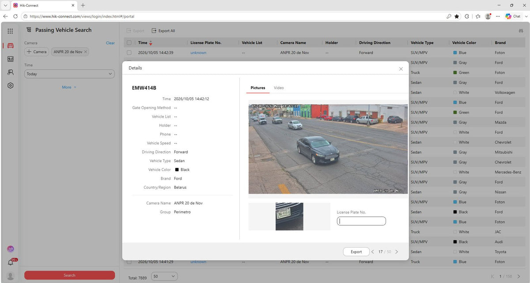Open the dashboard panel icon in sidebar

(10, 59)
